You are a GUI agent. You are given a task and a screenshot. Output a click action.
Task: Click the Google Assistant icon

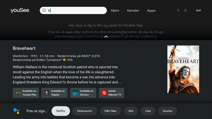click(16, 111)
